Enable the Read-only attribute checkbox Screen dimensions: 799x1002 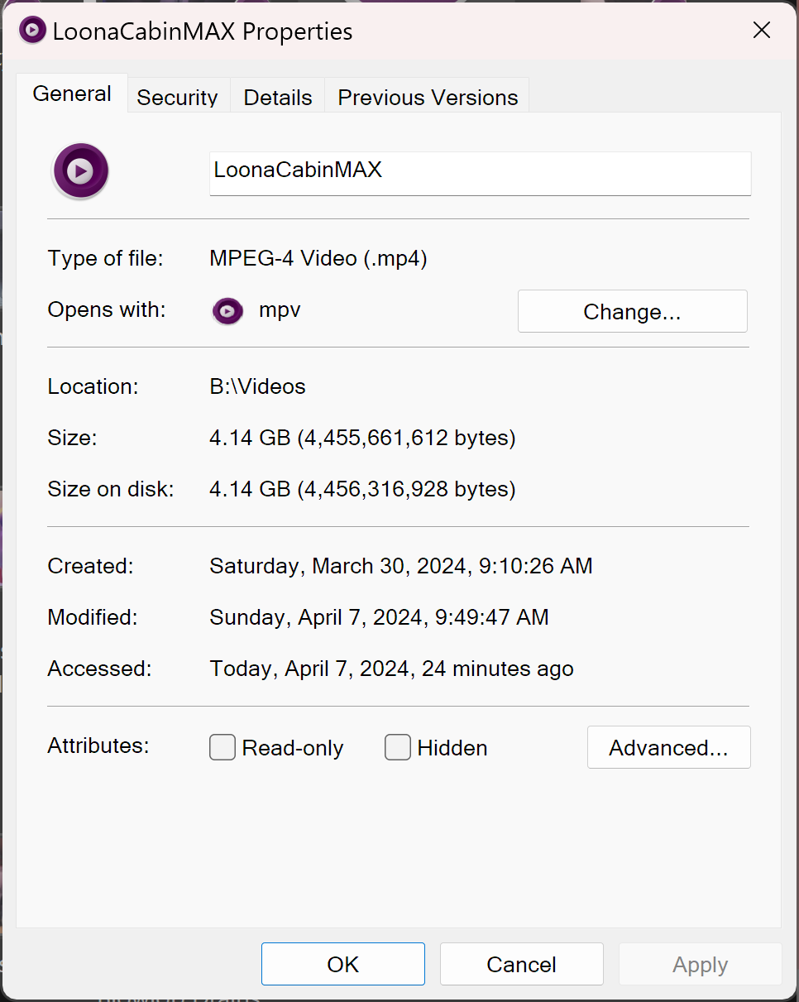click(x=222, y=748)
